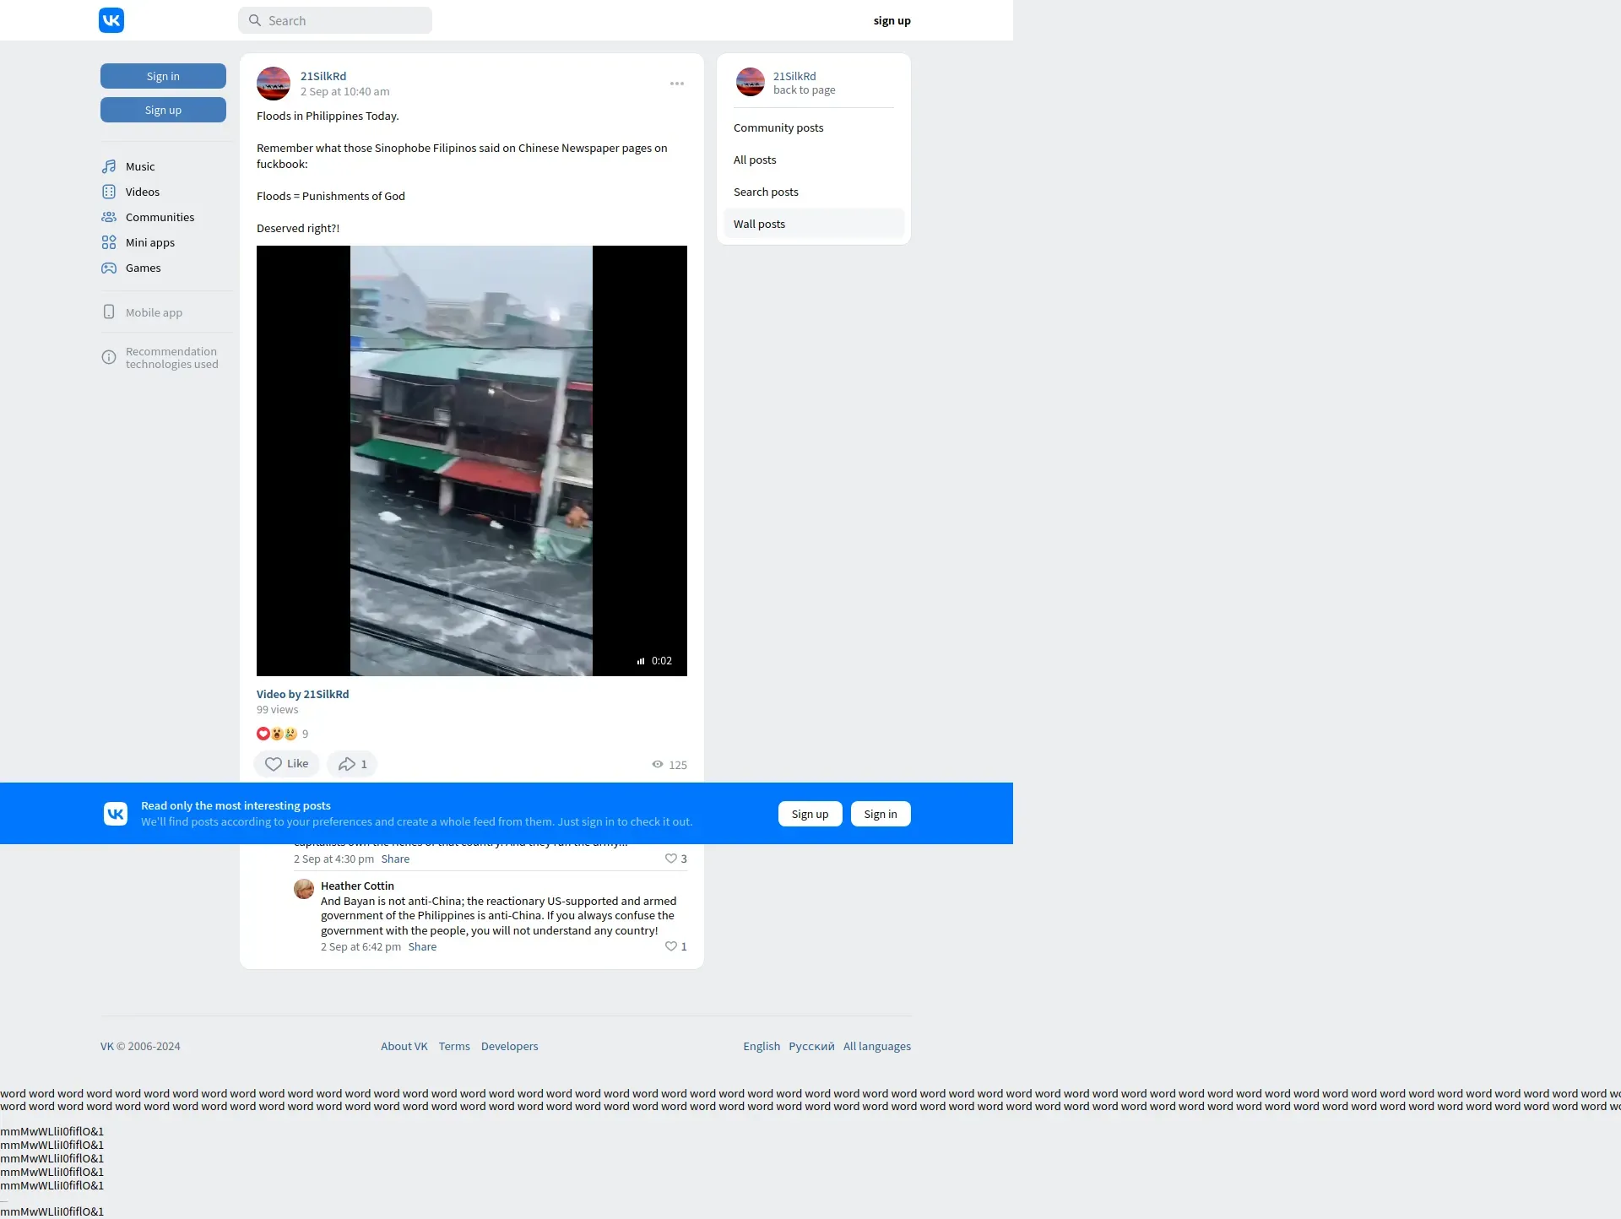1621x1219 pixels.
Task: Like the Floods in Philippines post
Action: (x=286, y=764)
